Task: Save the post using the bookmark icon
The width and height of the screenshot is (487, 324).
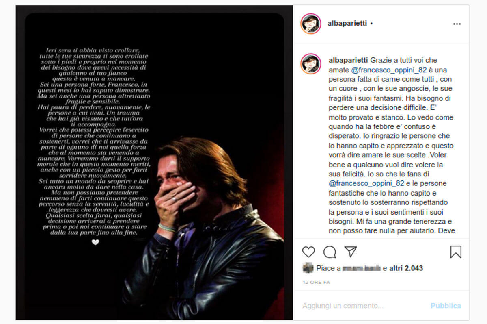Action: point(456,252)
